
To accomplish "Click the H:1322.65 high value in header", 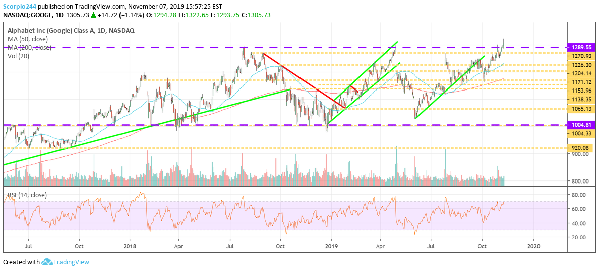I will 194,15.
